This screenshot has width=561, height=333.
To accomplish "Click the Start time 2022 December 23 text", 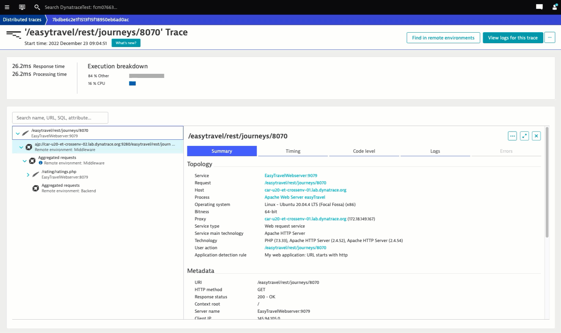I will [66, 43].
